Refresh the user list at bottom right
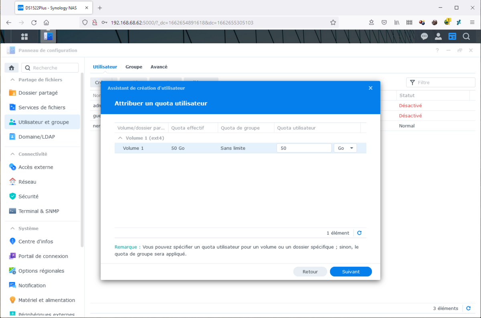The image size is (481, 318). (x=469, y=308)
